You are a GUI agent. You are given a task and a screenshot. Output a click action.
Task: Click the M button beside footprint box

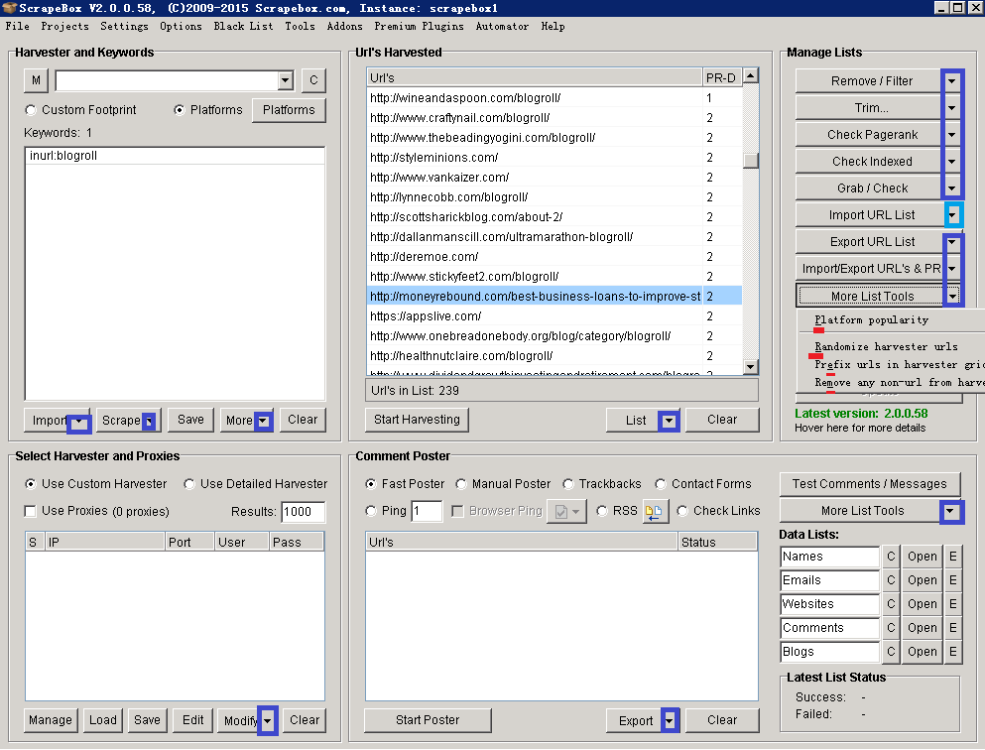(36, 79)
